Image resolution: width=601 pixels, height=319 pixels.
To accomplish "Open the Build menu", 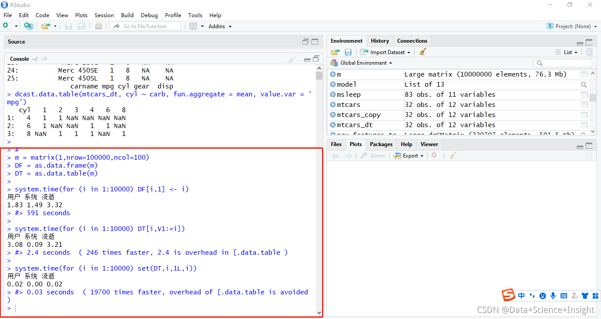I will 128,15.
